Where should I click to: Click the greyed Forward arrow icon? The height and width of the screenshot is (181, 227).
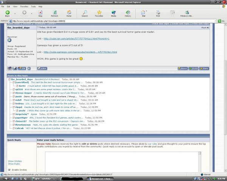coord(24,13)
